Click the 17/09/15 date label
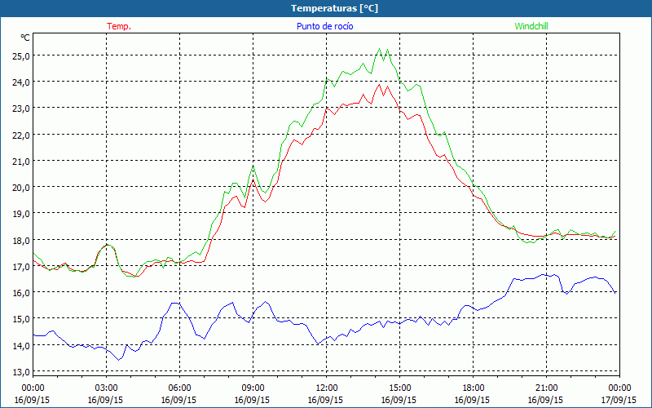This screenshot has height=408, width=652. click(x=619, y=400)
